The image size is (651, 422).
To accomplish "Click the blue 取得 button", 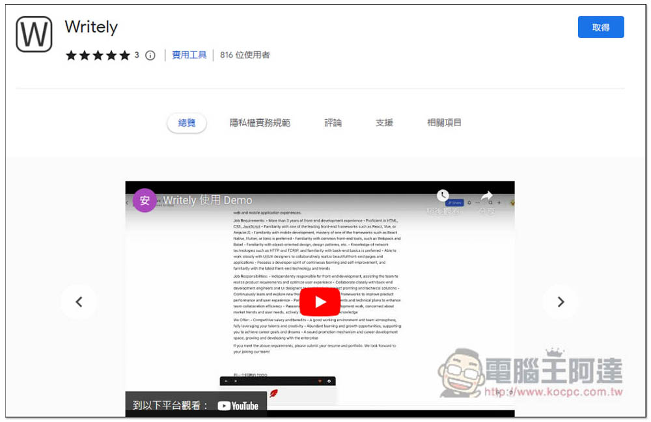I will (600, 27).
